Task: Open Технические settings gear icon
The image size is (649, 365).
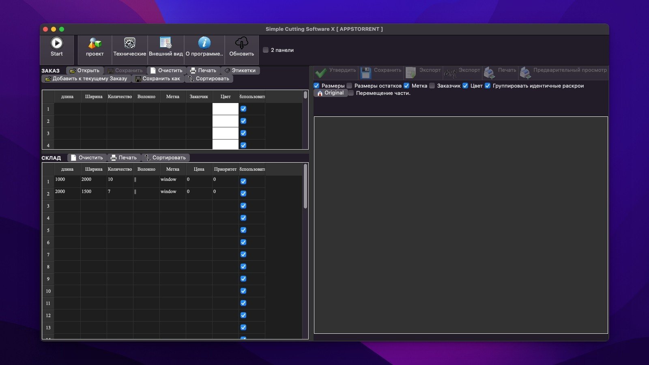Action: pos(129,43)
